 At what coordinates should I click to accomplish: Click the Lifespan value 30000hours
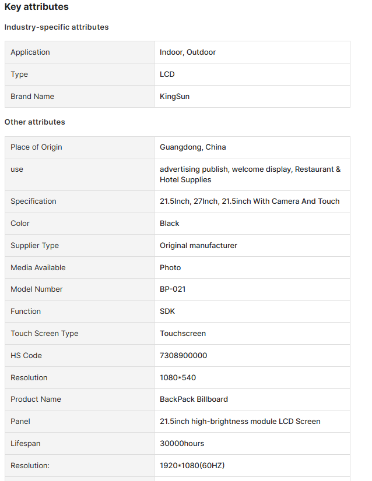coord(182,443)
